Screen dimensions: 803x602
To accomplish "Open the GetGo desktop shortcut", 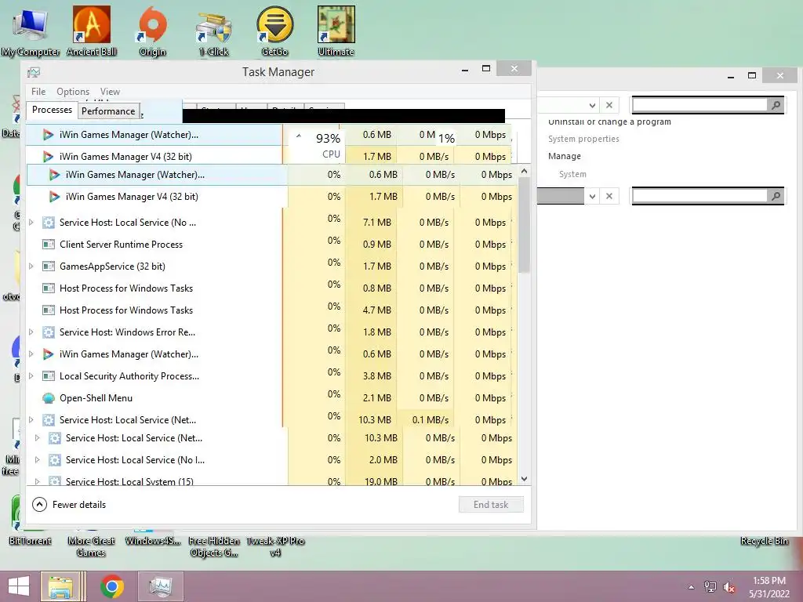I will click(x=275, y=31).
